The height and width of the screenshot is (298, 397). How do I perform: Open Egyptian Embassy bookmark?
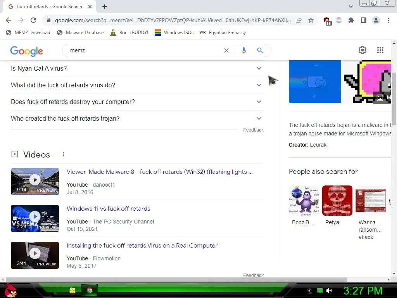[x=223, y=33]
